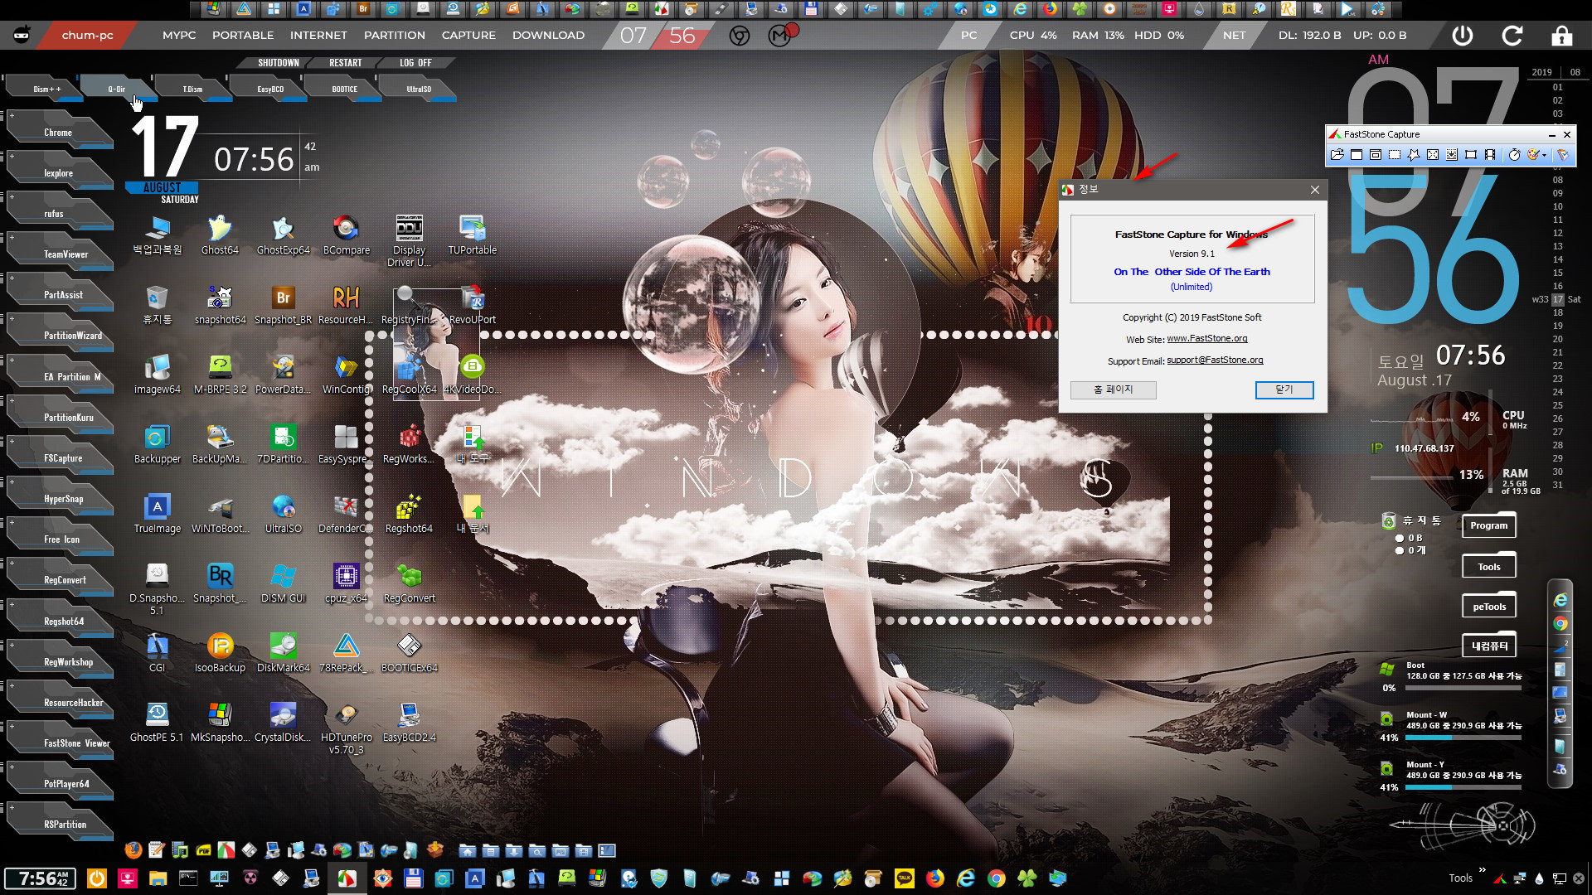Open the DiskMark64 desktop icon
This screenshot has height=895, width=1592.
(x=284, y=653)
